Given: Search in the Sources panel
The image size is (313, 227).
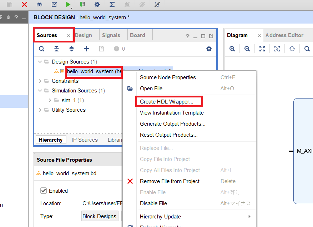Looking at the screenshot, I should (41, 49).
